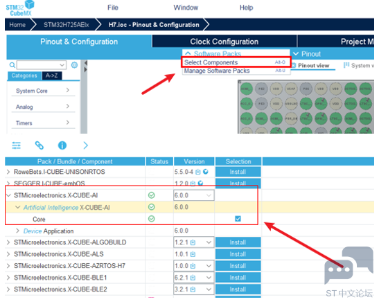The width and height of the screenshot is (379, 304).
Task: Switch to System view
Action: (x=359, y=66)
